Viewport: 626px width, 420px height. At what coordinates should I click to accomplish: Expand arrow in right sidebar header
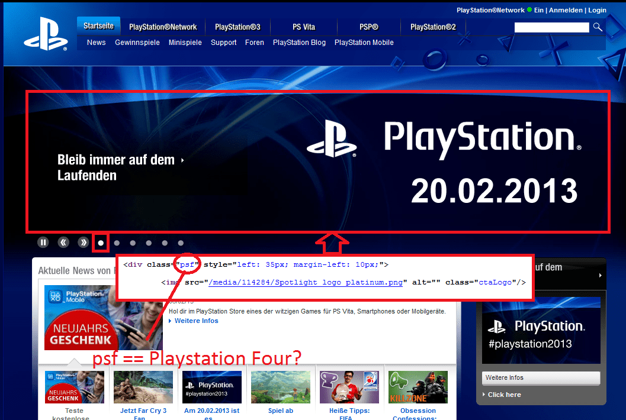coord(600,275)
